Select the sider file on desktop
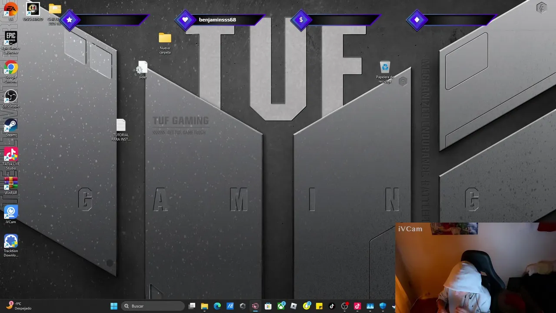The image size is (556, 313). click(142, 70)
